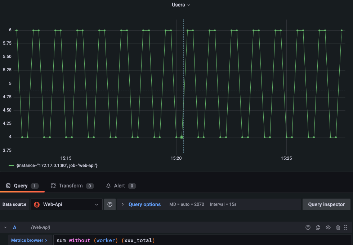Delete query A with trash icon
The image size is (353, 245).
pyautogui.click(x=338, y=227)
